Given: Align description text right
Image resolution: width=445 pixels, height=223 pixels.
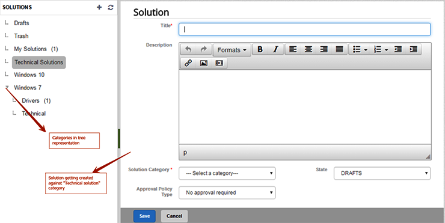Looking at the screenshot, I should (x=324, y=49).
